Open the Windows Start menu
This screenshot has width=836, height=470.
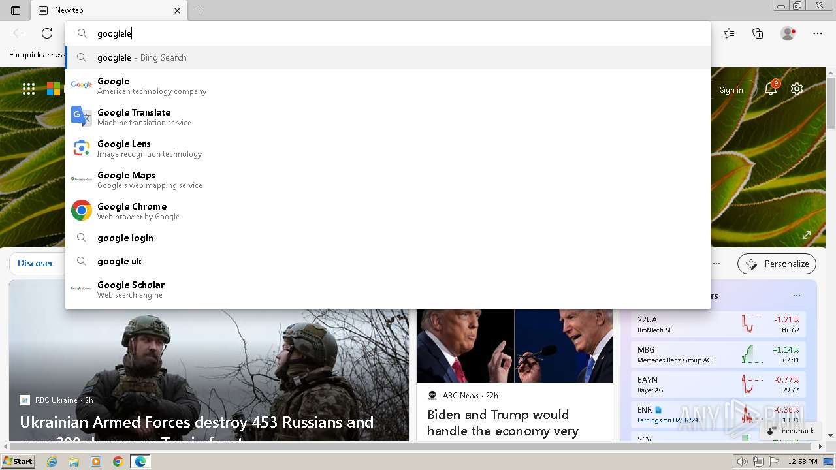tap(18, 462)
